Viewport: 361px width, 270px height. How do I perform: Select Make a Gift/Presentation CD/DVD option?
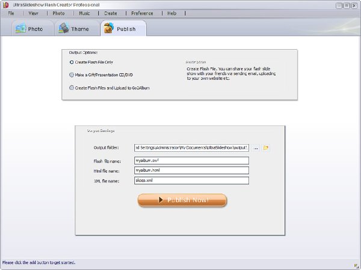101,75
